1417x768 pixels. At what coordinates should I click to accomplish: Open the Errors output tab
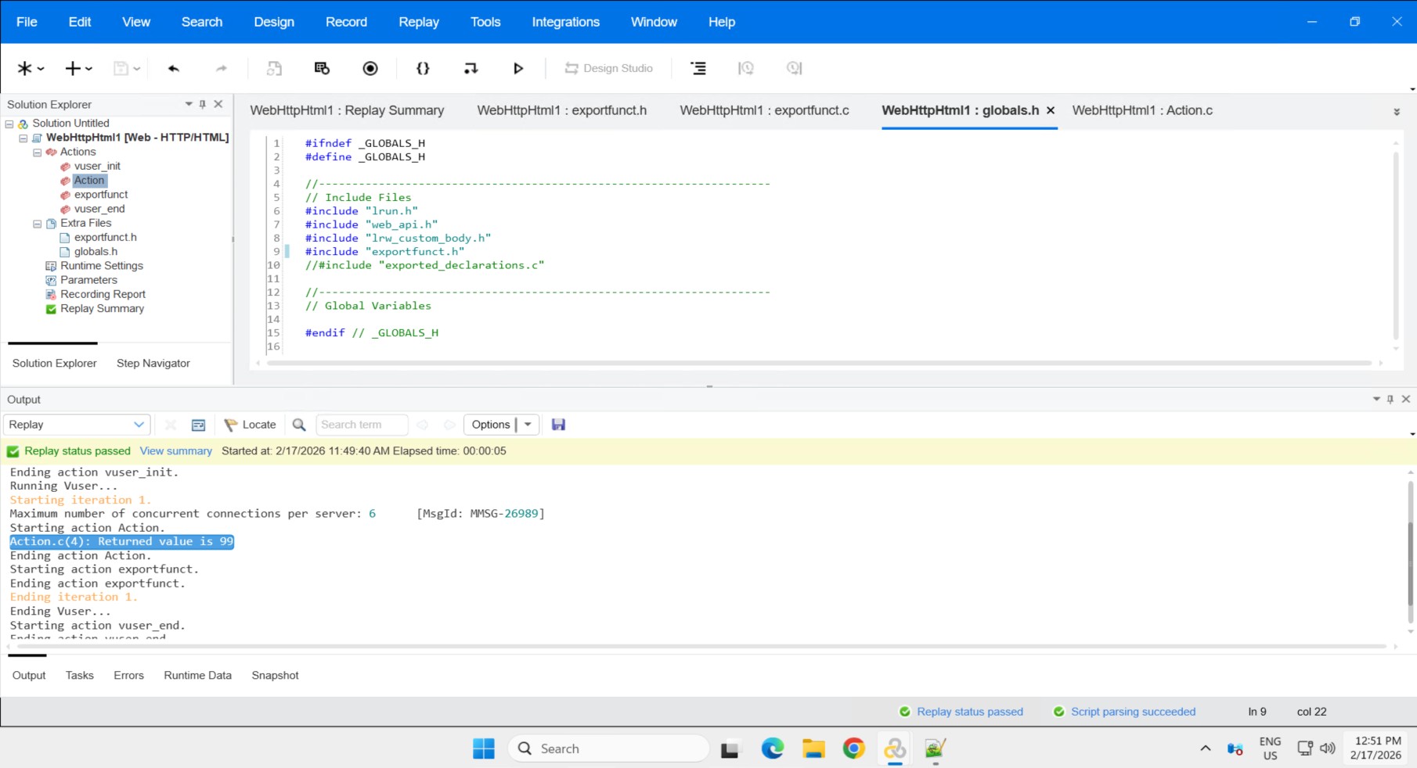tap(128, 676)
